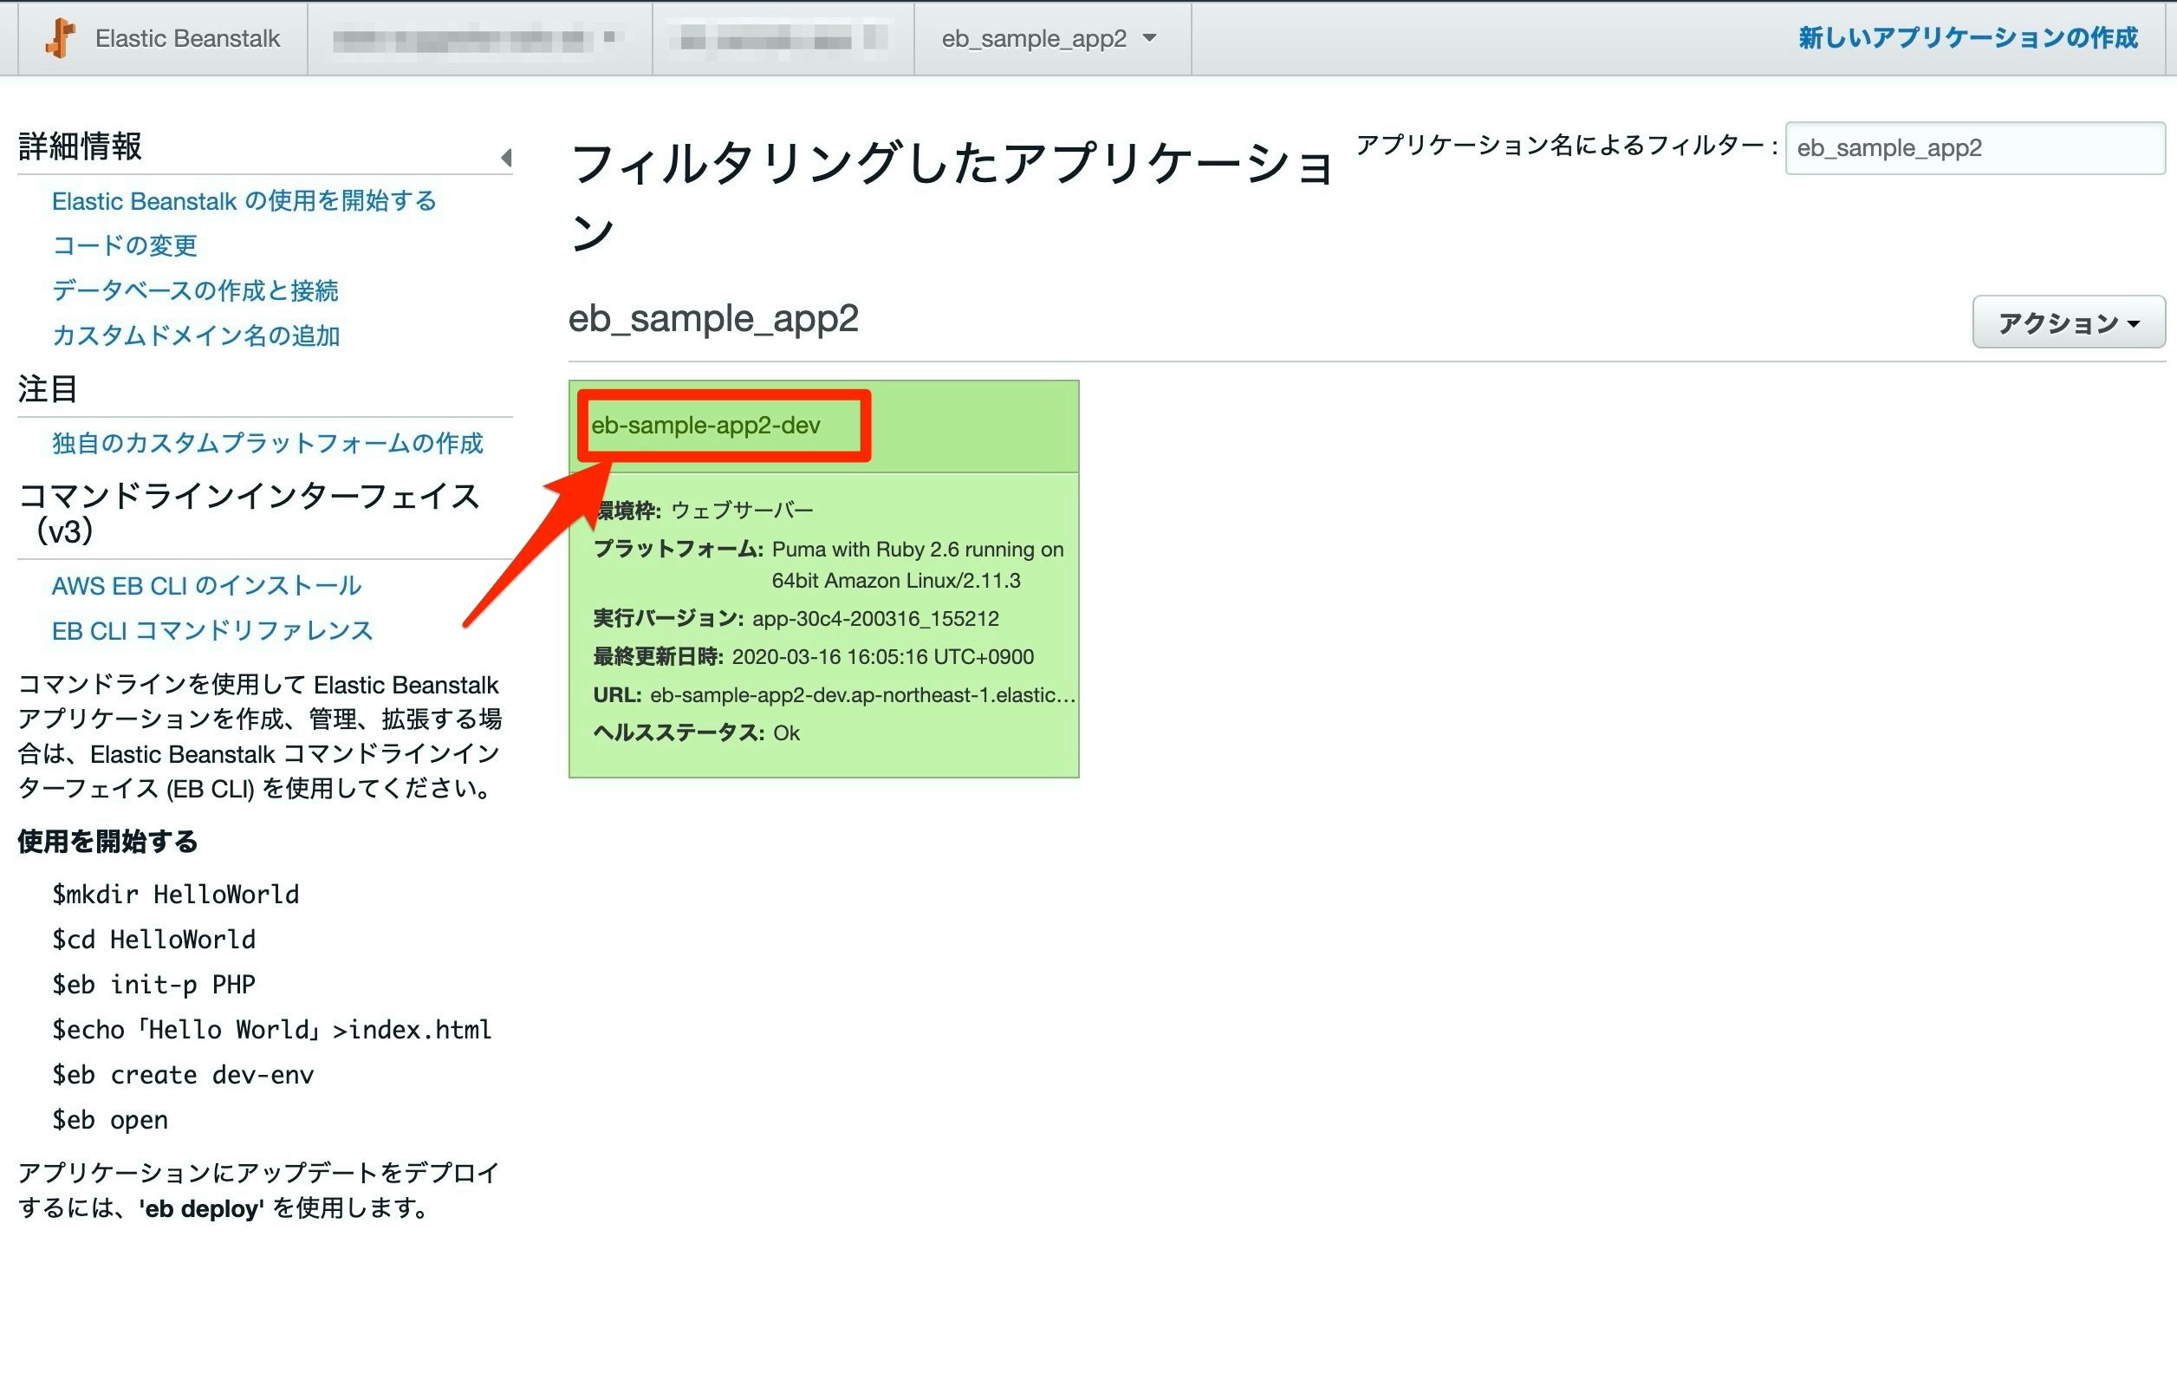
Task: Open the eb-sample-app2-dev environment
Action: [705, 425]
